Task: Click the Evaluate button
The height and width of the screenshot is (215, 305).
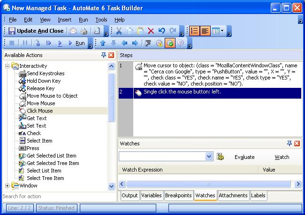Action: tap(244, 157)
